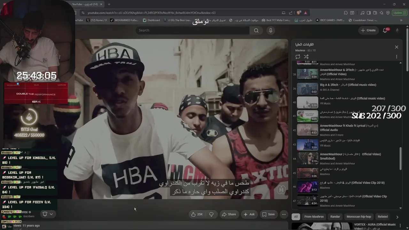
Task: Click the page bookmark icon left of URL
Action: pyautogui.click(x=75, y=13)
